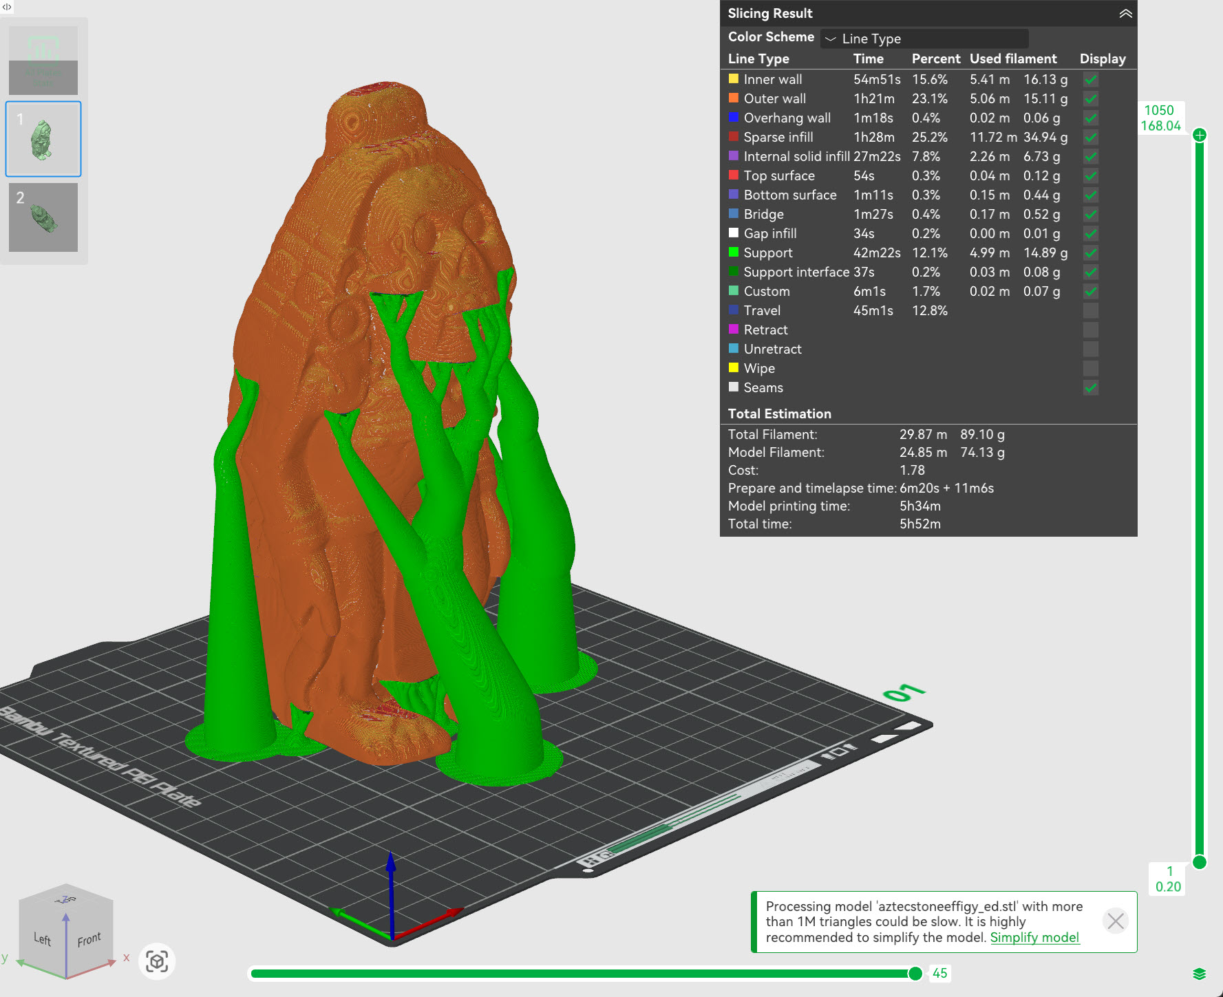1223x997 pixels.
Task: Toggle Custom line type display checkbox
Action: pos(1090,292)
